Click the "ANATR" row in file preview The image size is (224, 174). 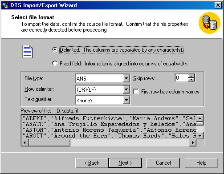coord(109,124)
